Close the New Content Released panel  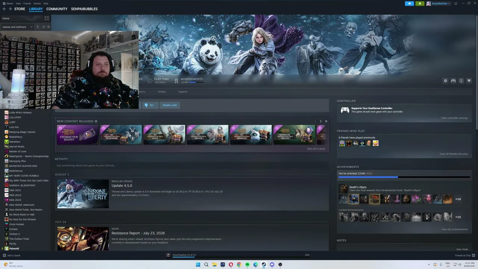(x=326, y=121)
